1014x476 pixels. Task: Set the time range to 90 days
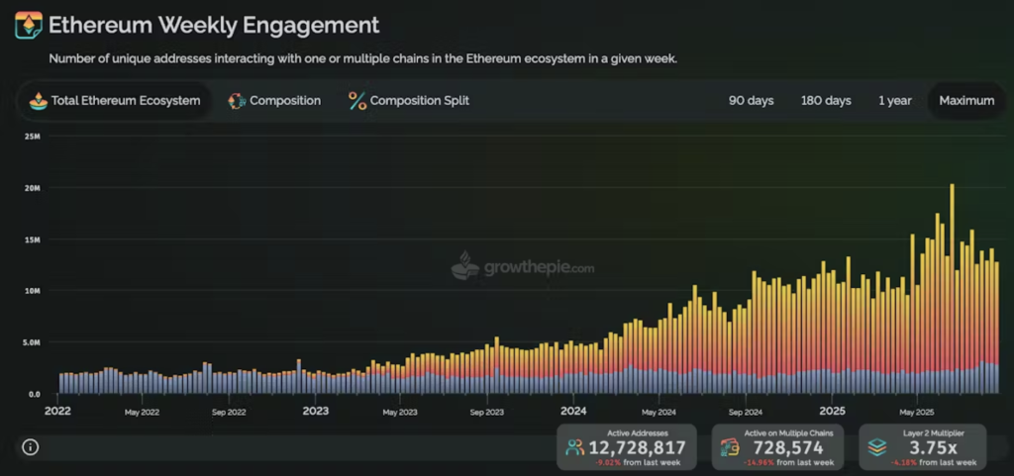tap(752, 100)
